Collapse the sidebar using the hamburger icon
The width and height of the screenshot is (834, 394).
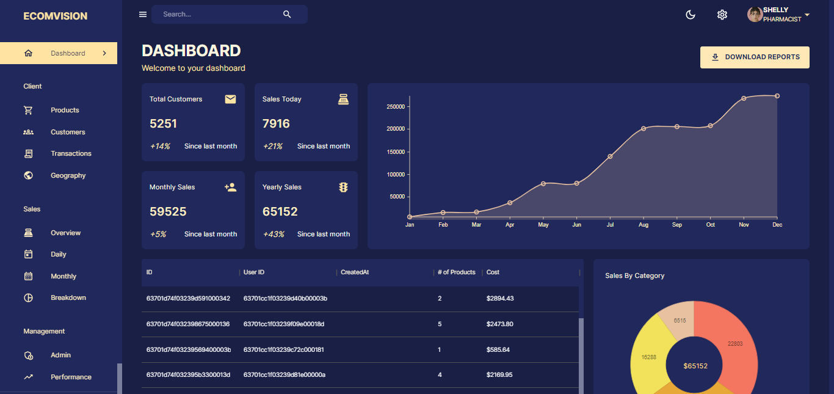point(142,14)
